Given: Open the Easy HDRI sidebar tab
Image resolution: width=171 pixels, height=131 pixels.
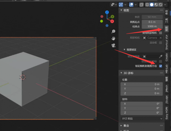Looking at the screenshot, I should point(167,113).
